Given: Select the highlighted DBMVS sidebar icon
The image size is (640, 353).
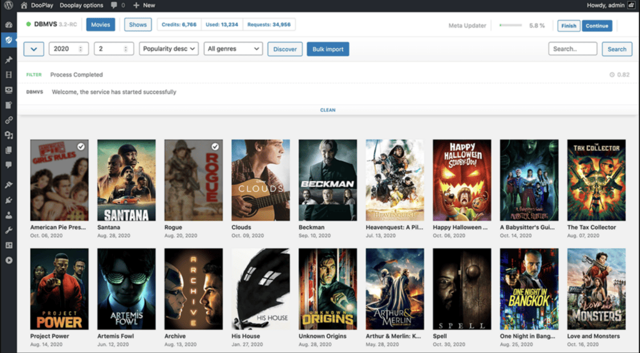Looking at the screenshot, I should click(x=9, y=40).
